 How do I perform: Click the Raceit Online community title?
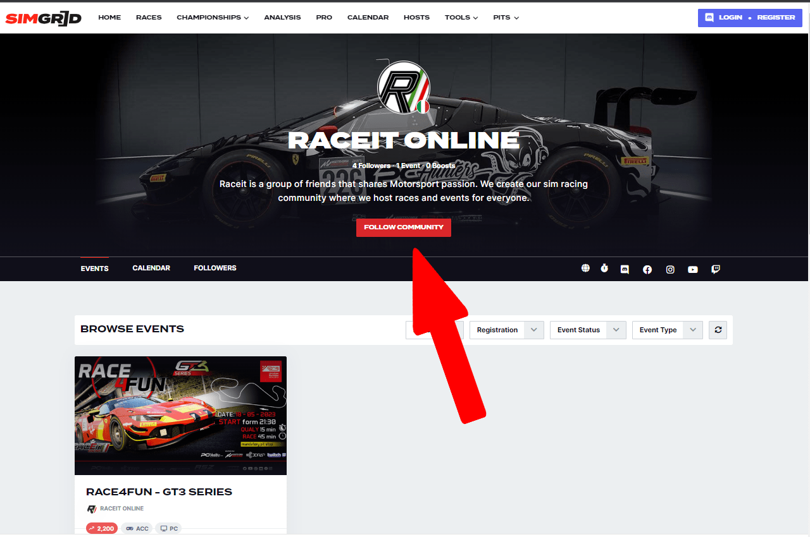coord(404,140)
